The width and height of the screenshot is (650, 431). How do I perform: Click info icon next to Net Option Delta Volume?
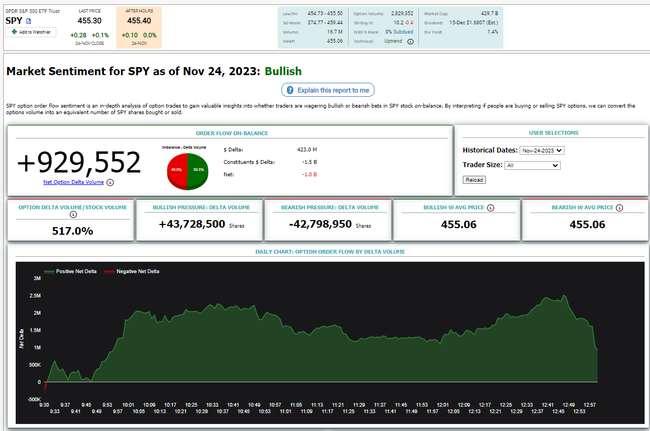point(110,182)
